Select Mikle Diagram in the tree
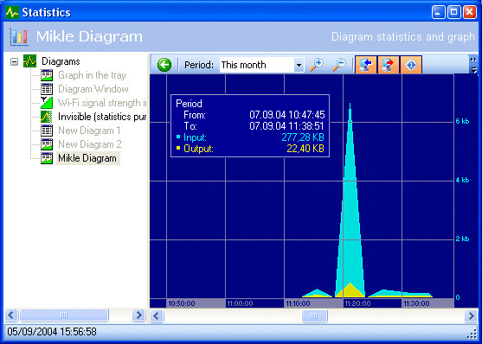 pyautogui.click(x=87, y=158)
